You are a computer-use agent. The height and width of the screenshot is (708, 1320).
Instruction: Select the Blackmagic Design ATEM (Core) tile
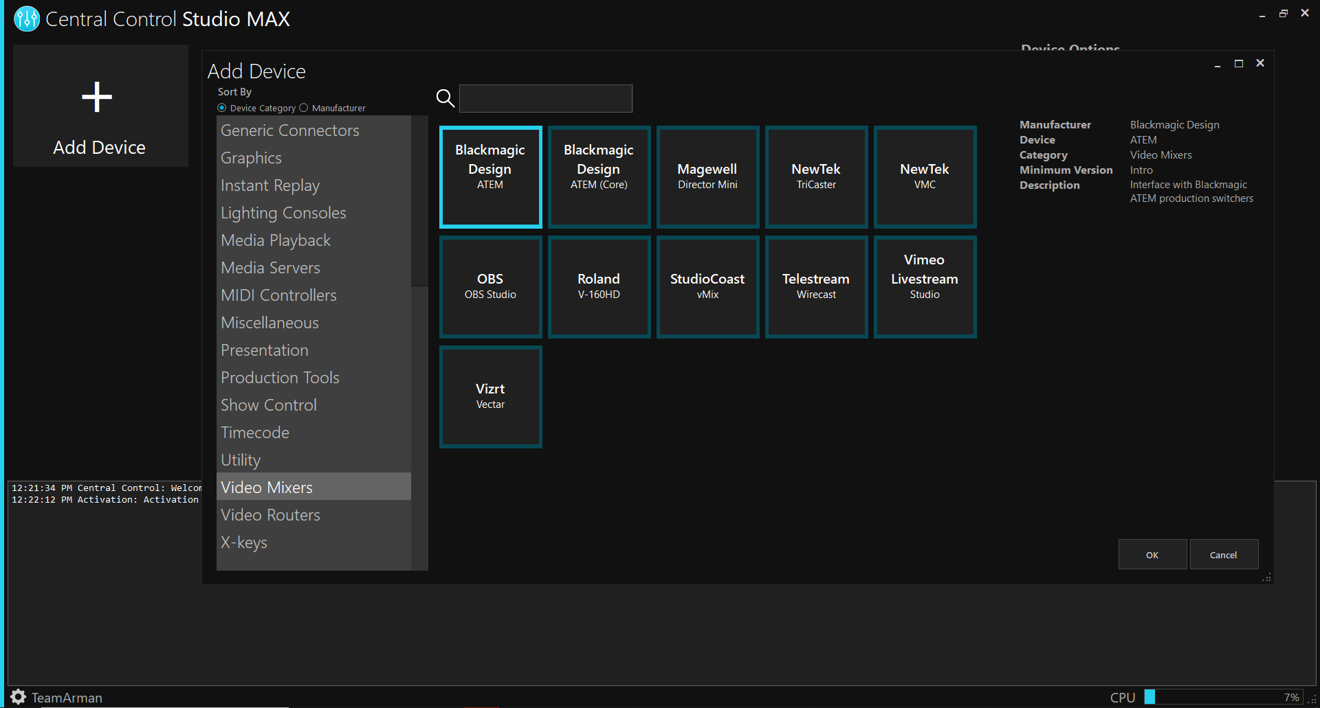coord(599,177)
